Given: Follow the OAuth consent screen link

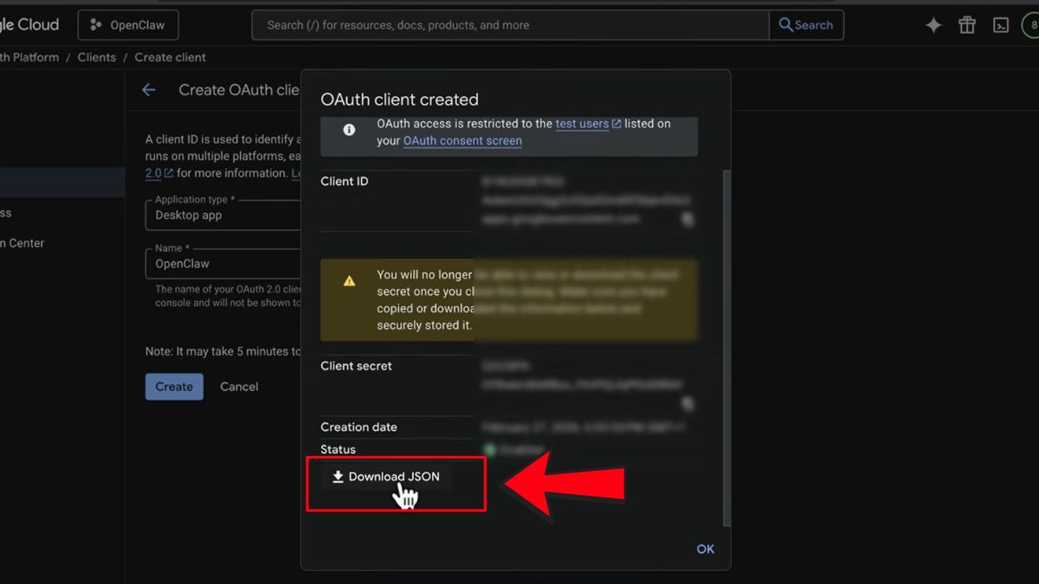Looking at the screenshot, I should point(462,140).
